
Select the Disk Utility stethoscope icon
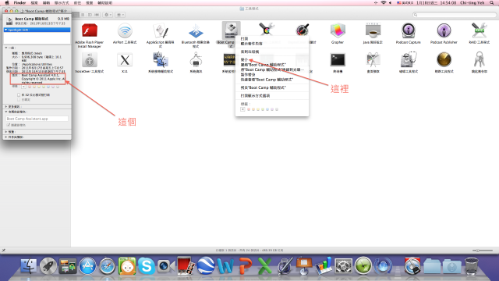(x=409, y=60)
